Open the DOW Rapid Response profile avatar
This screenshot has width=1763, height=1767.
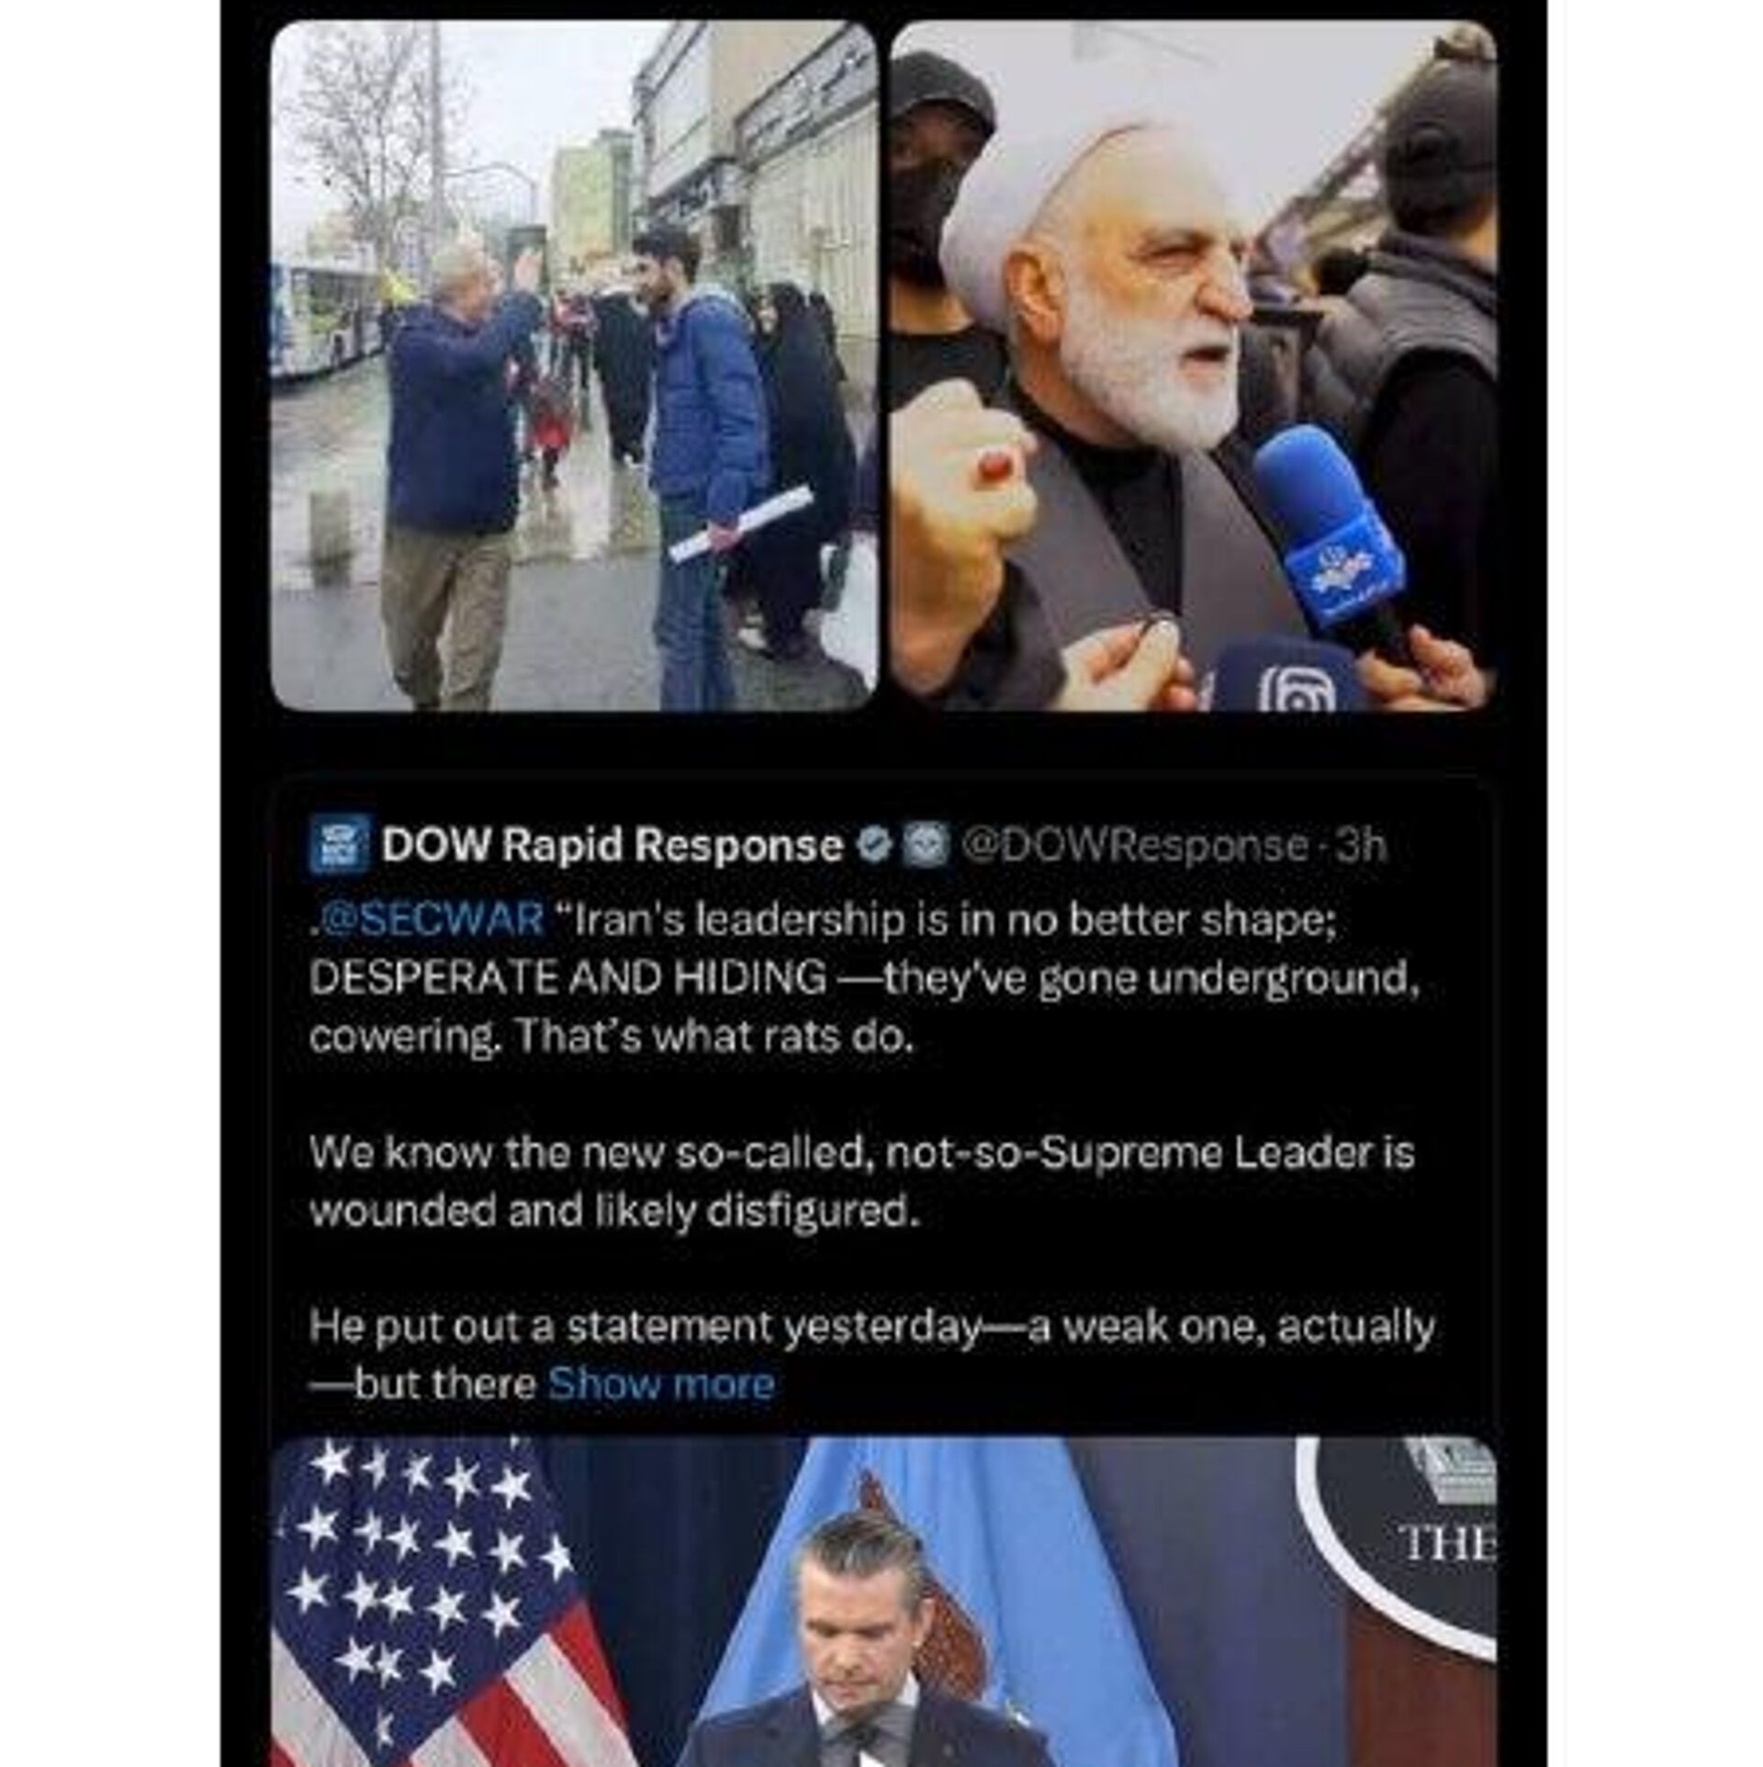[x=340, y=842]
